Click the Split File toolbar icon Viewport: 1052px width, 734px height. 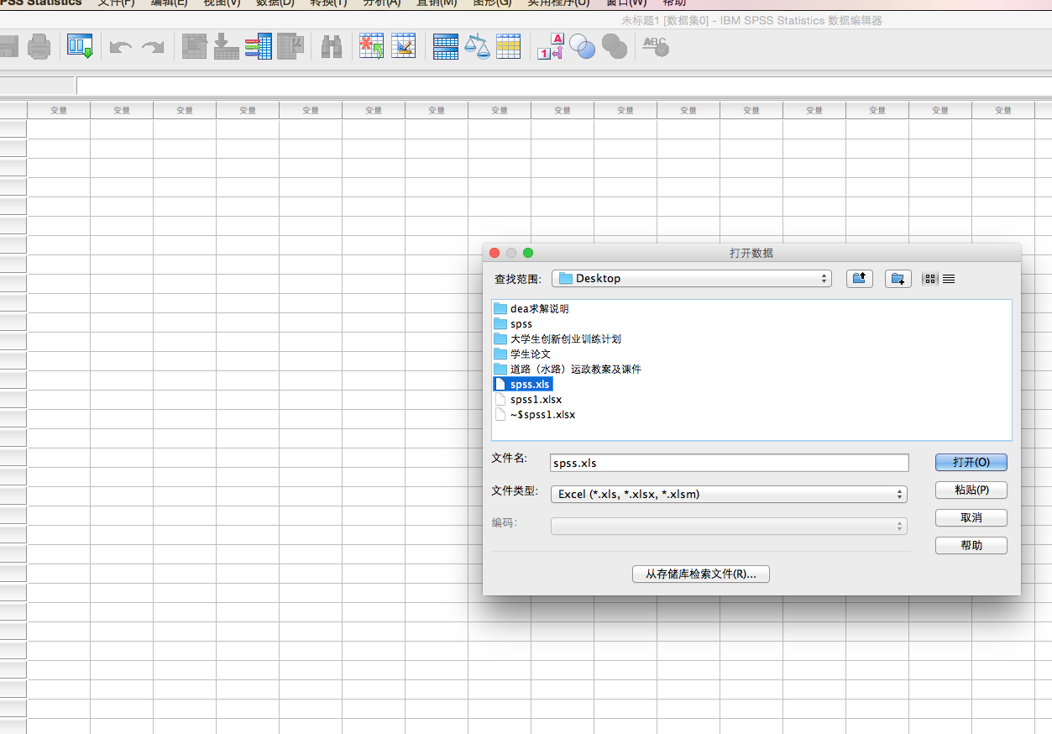click(445, 47)
